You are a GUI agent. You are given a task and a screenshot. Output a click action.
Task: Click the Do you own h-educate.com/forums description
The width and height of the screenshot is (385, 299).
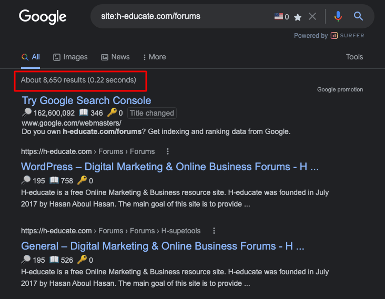click(x=156, y=132)
